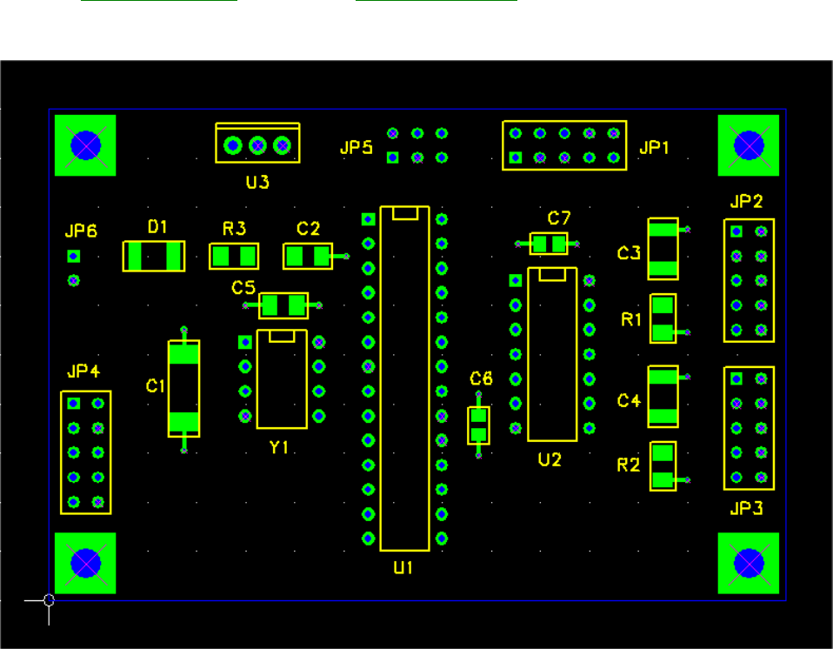The height and width of the screenshot is (649, 833).
Task: Click the R3 designator text
Action: tap(234, 229)
